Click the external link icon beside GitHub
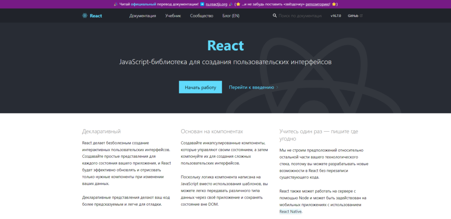 361,15
